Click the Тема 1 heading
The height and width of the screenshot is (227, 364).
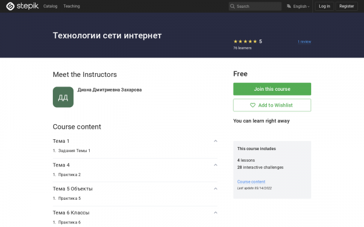(61, 141)
